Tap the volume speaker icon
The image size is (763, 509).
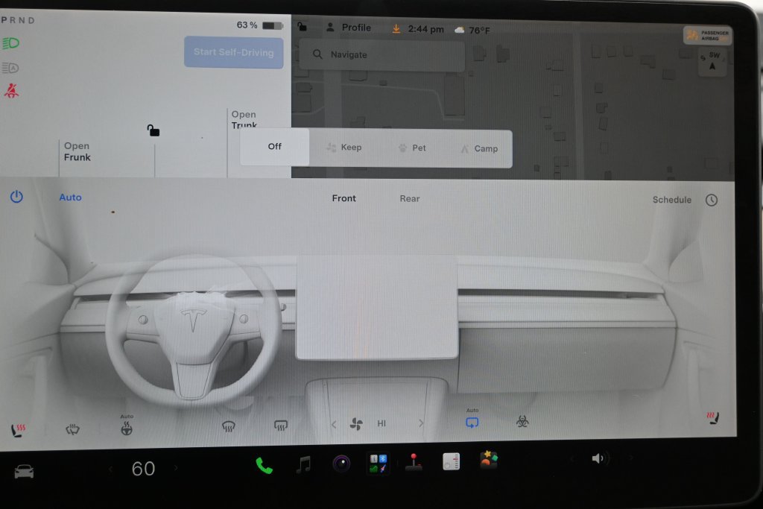pos(598,458)
